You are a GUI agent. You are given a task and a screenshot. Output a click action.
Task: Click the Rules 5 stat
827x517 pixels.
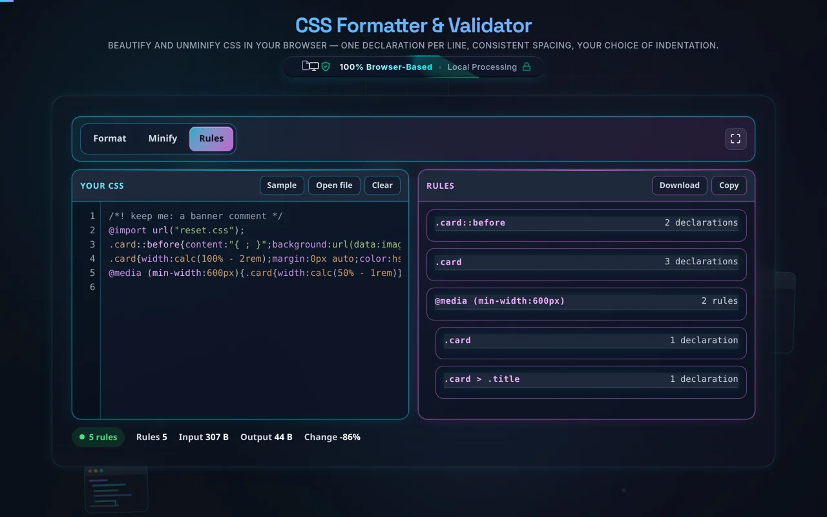152,437
